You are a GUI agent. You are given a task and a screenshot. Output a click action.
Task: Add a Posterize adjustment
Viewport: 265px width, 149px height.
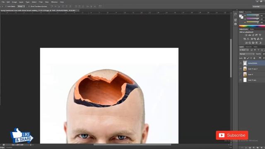click(x=250, y=43)
